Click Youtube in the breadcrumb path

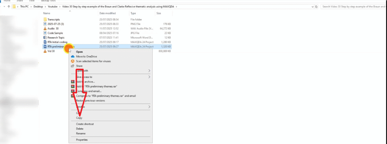click(x=53, y=7)
